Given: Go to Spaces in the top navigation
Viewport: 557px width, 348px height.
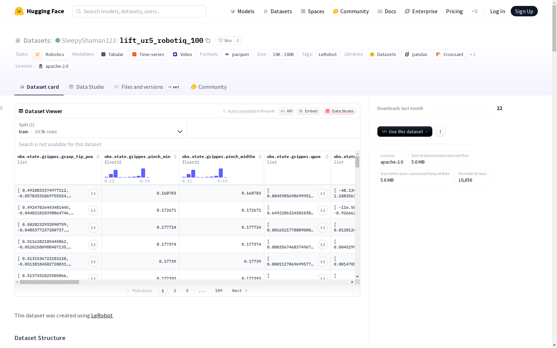Looking at the screenshot, I should point(313,11).
